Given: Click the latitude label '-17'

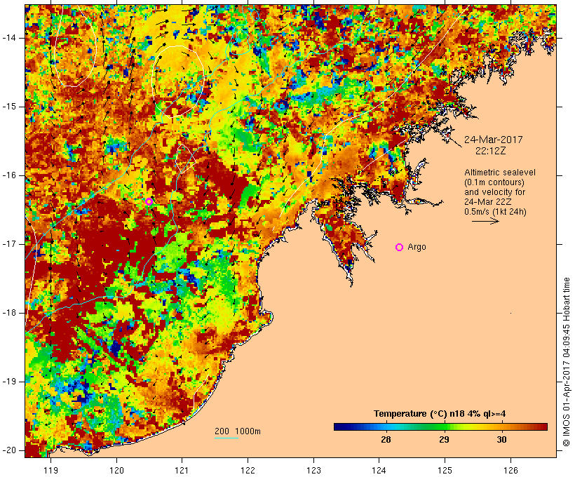Looking at the screenshot, I should (8, 244).
